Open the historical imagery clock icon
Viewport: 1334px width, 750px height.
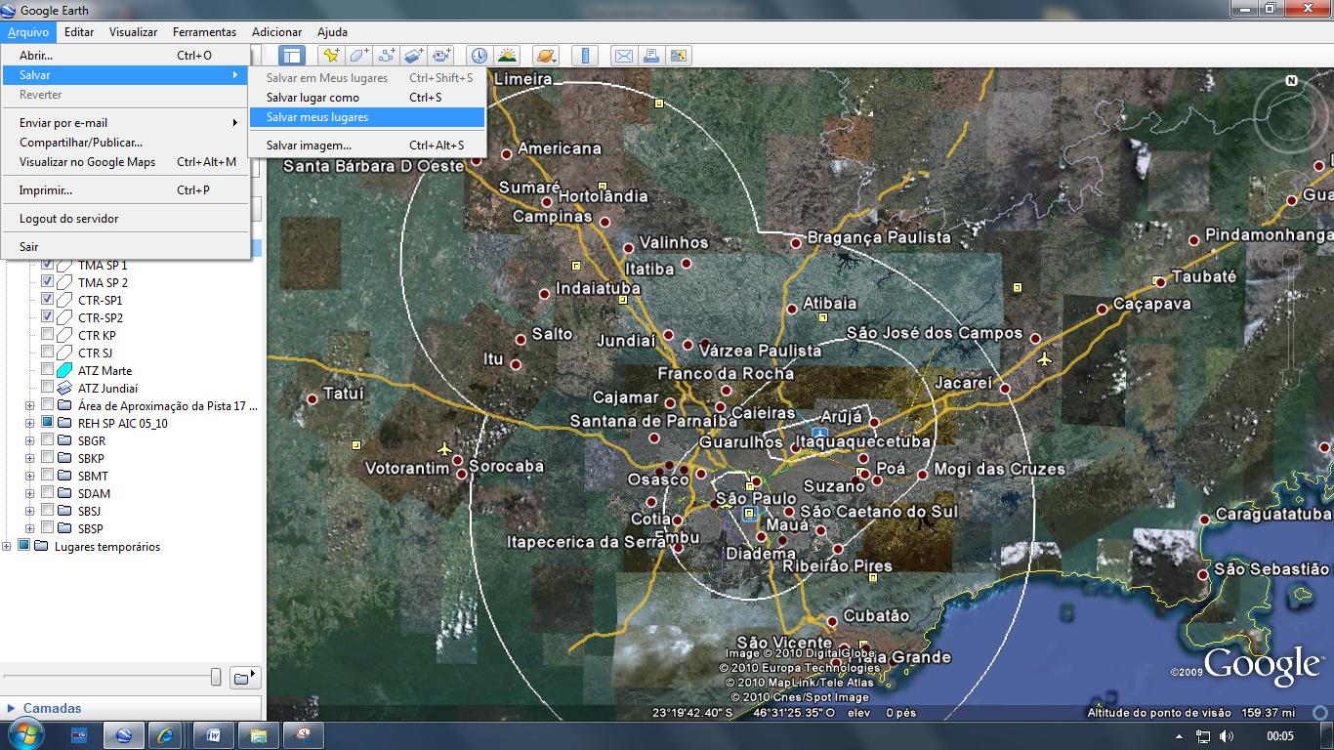coord(479,56)
